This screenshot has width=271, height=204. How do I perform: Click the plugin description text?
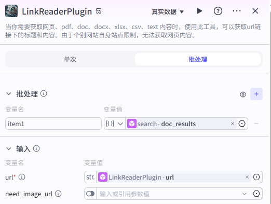[133, 31]
